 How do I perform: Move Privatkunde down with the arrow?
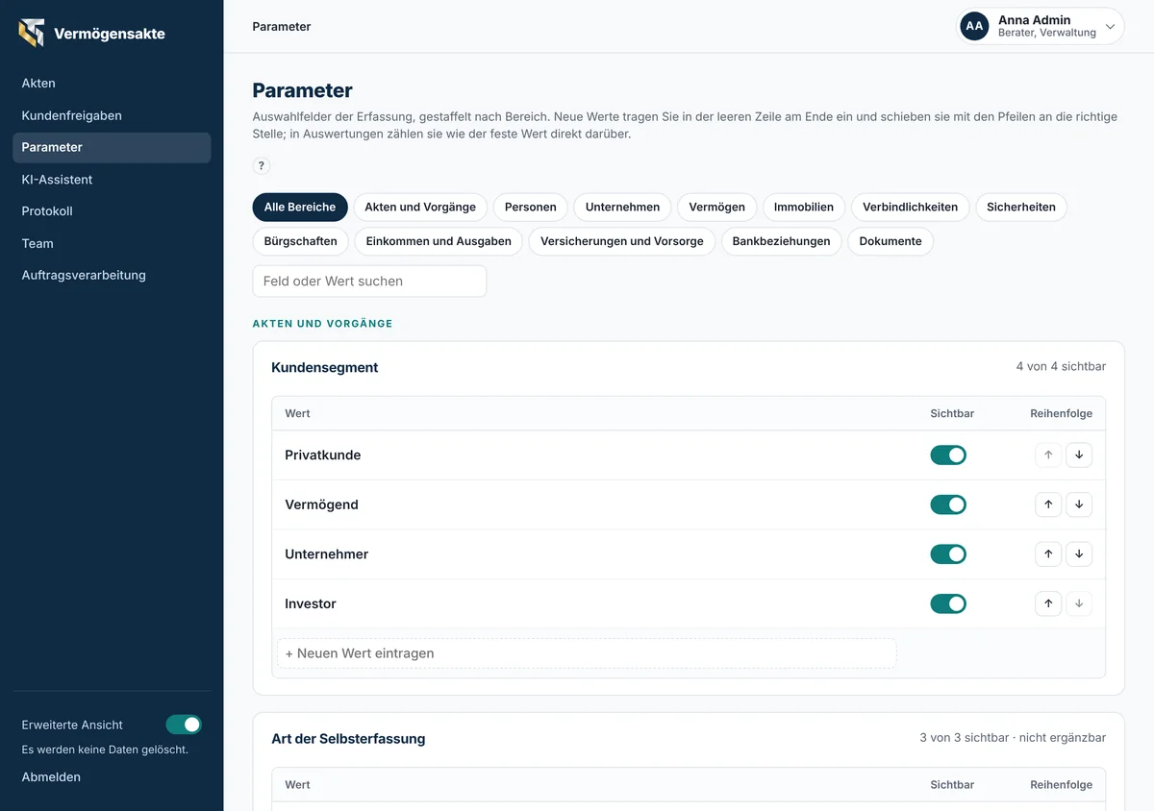(1079, 455)
